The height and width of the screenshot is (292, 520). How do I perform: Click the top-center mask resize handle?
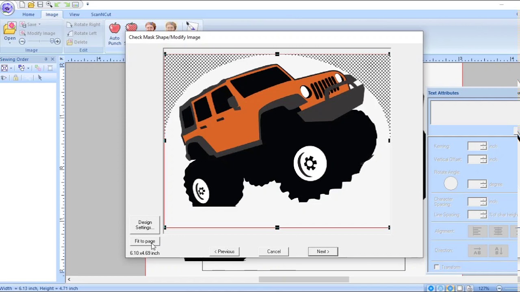[277, 54]
